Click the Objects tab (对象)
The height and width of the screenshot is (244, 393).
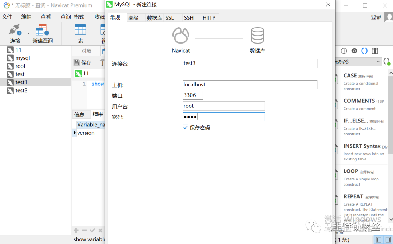(86, 51)
